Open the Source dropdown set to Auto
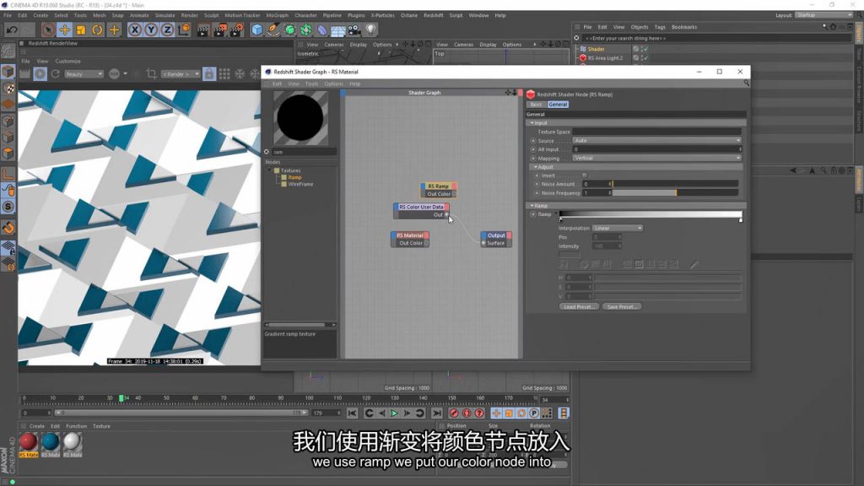The height and width of the screenshot is (486, 864). [x=656, y=141]
